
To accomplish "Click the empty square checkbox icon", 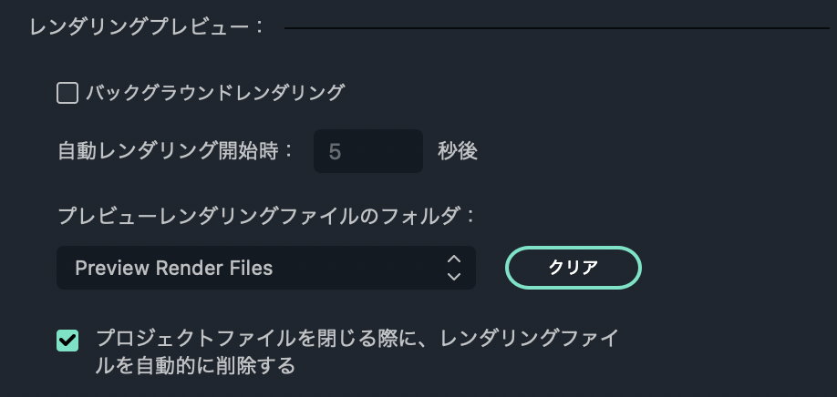I will click(67, 93).
